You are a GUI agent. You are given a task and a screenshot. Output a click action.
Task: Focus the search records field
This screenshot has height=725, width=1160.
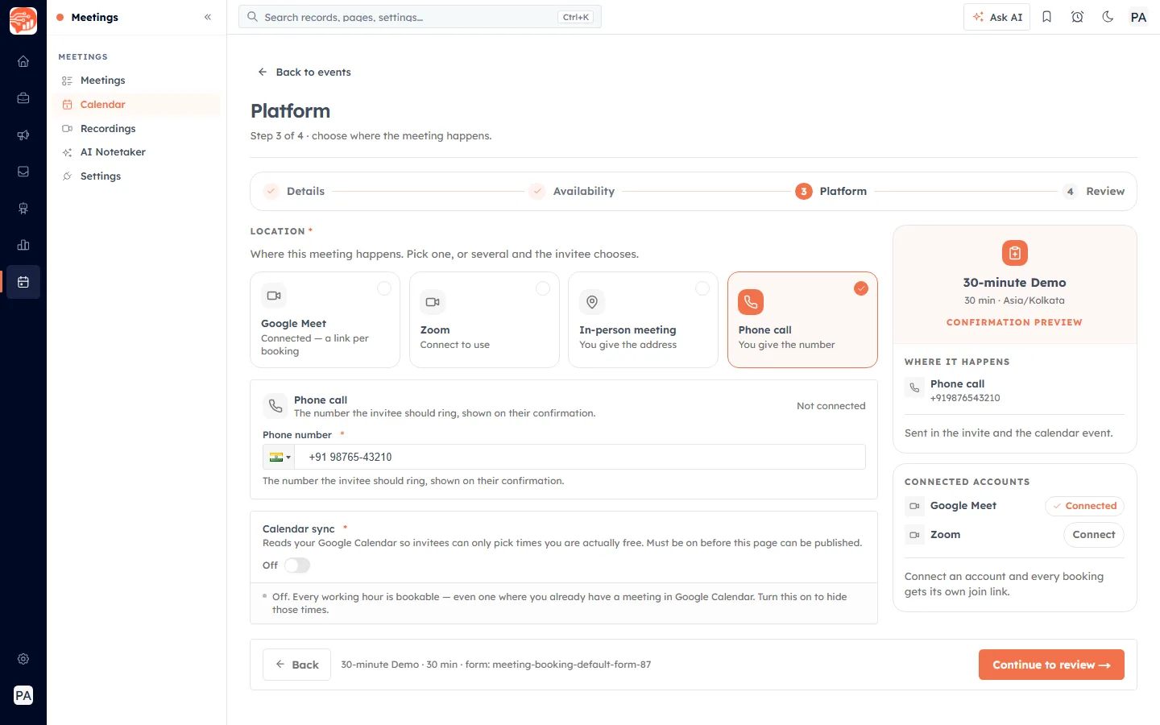coord(420,17)
